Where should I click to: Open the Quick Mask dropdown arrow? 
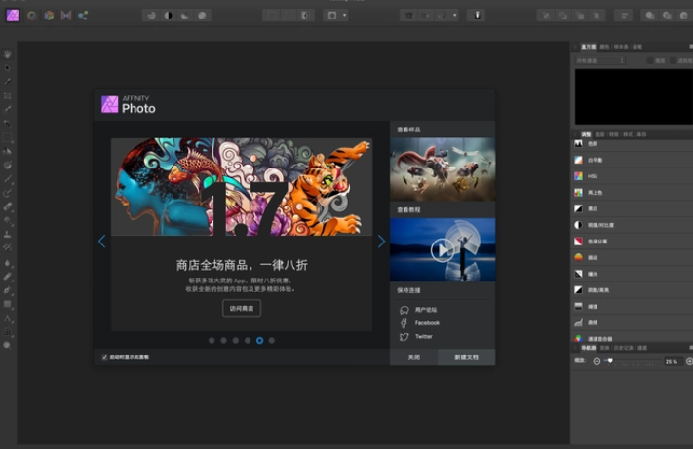[x=345, y=16]
